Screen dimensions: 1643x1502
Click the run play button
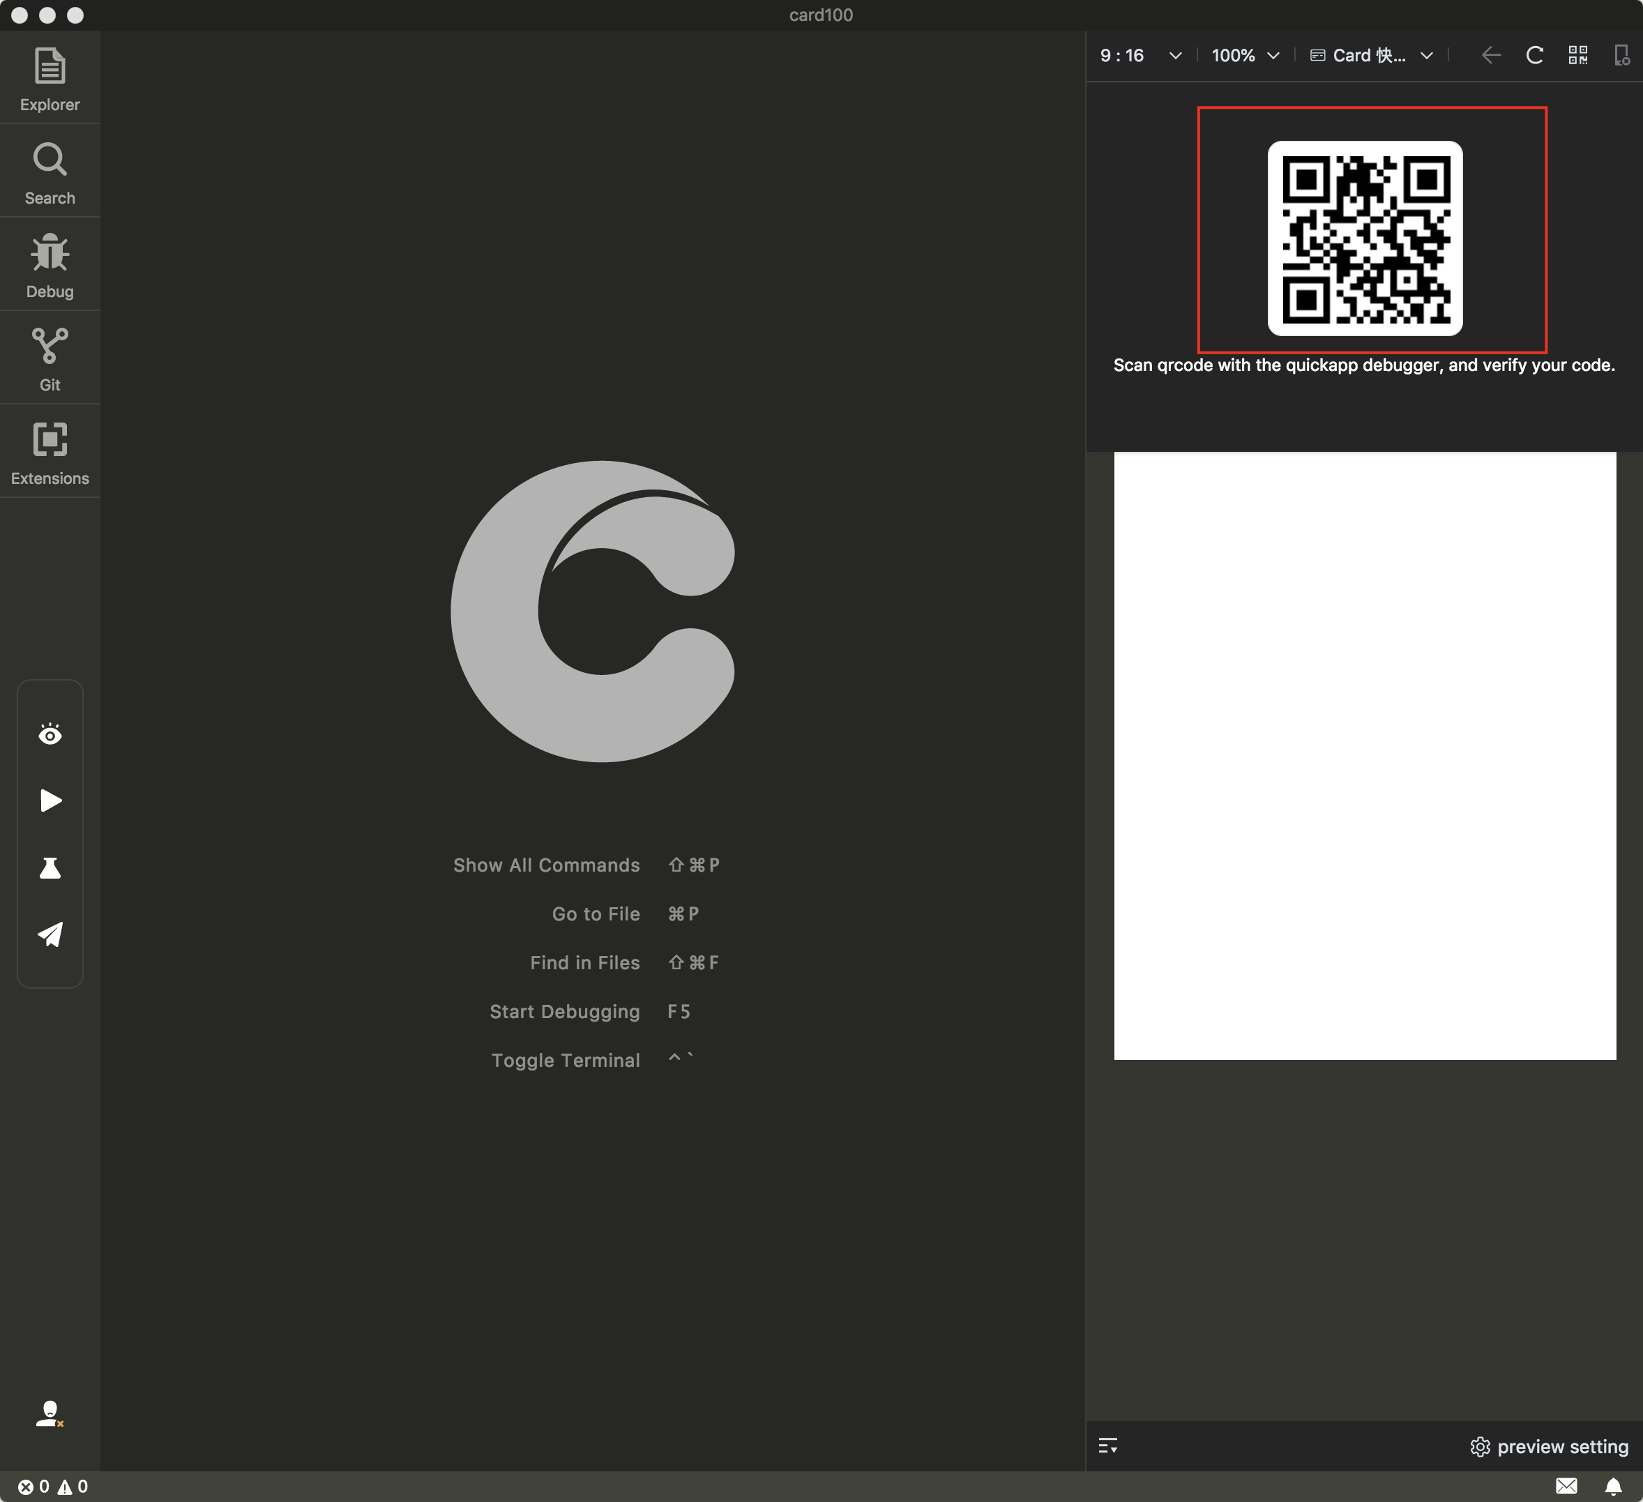pyautogui.click(x=50, y=801)
